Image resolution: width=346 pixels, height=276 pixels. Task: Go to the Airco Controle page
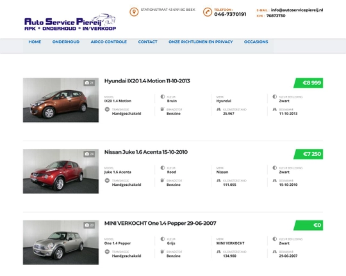coord(109,42)
